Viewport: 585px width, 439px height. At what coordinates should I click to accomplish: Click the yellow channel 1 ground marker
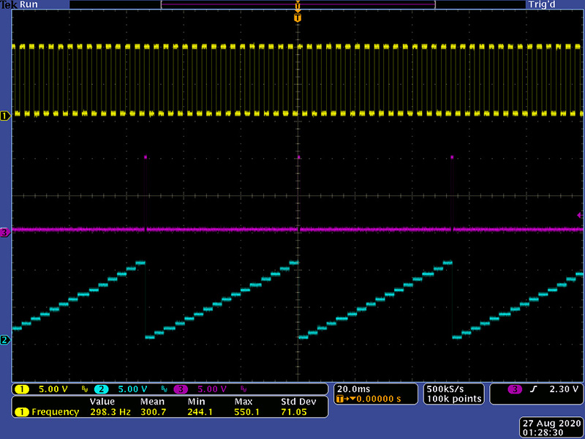point(4,116)
